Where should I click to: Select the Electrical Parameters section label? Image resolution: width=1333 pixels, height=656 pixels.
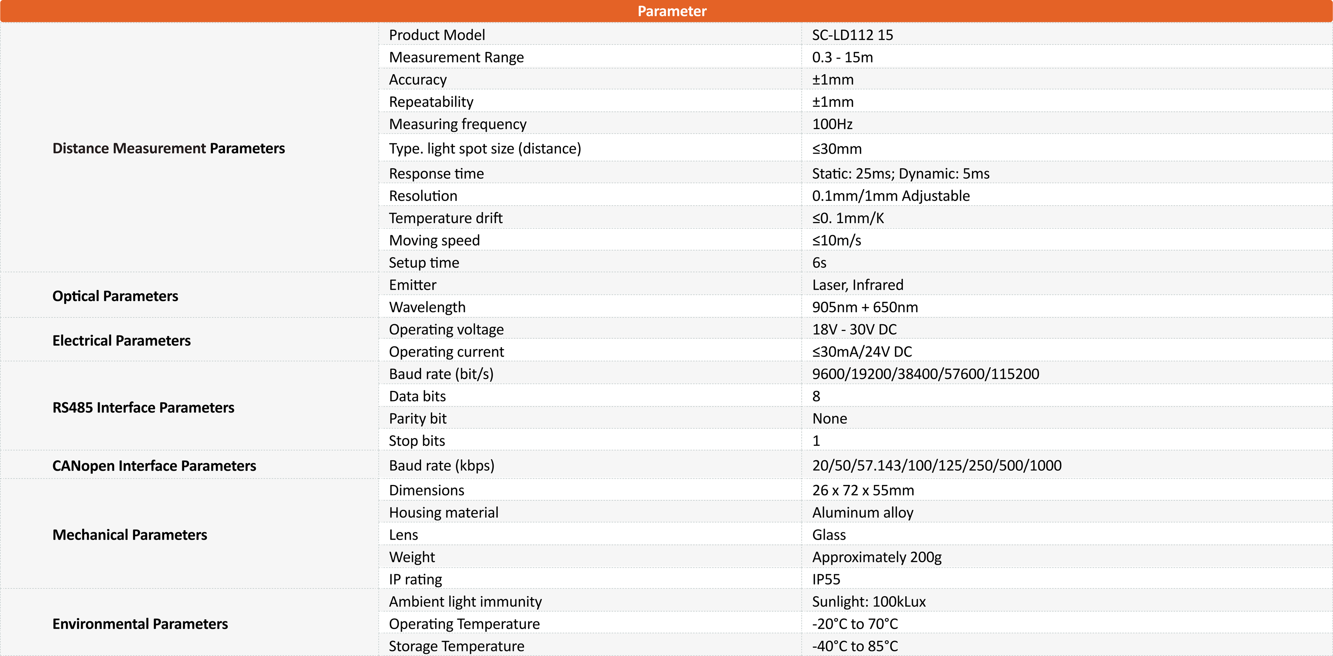(x=121, y=341)
